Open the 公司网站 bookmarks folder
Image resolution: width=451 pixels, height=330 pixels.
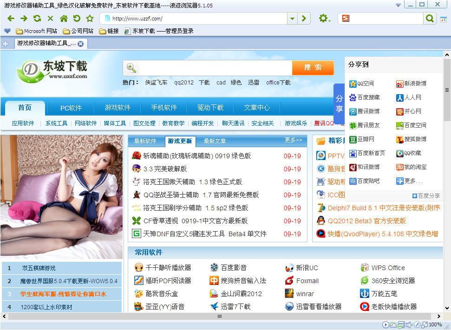(x=78, y=31)
